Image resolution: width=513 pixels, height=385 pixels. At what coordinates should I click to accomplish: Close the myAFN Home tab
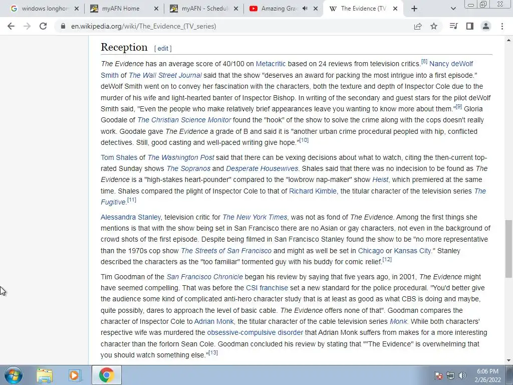156,9
